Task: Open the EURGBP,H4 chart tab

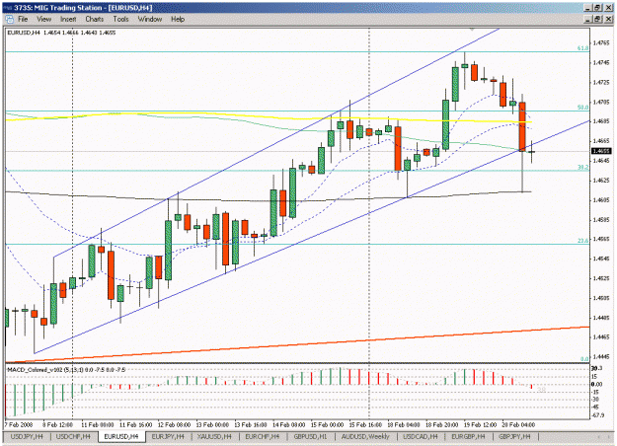Action: pyautogui.click(x=468, y=436)
